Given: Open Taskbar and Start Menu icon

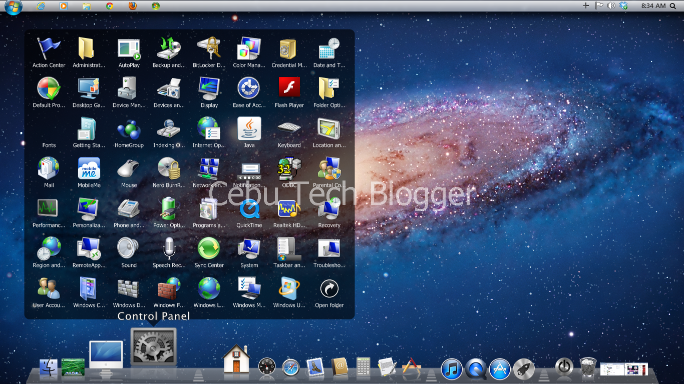Looking at the screenshot, I should (289, 248).
